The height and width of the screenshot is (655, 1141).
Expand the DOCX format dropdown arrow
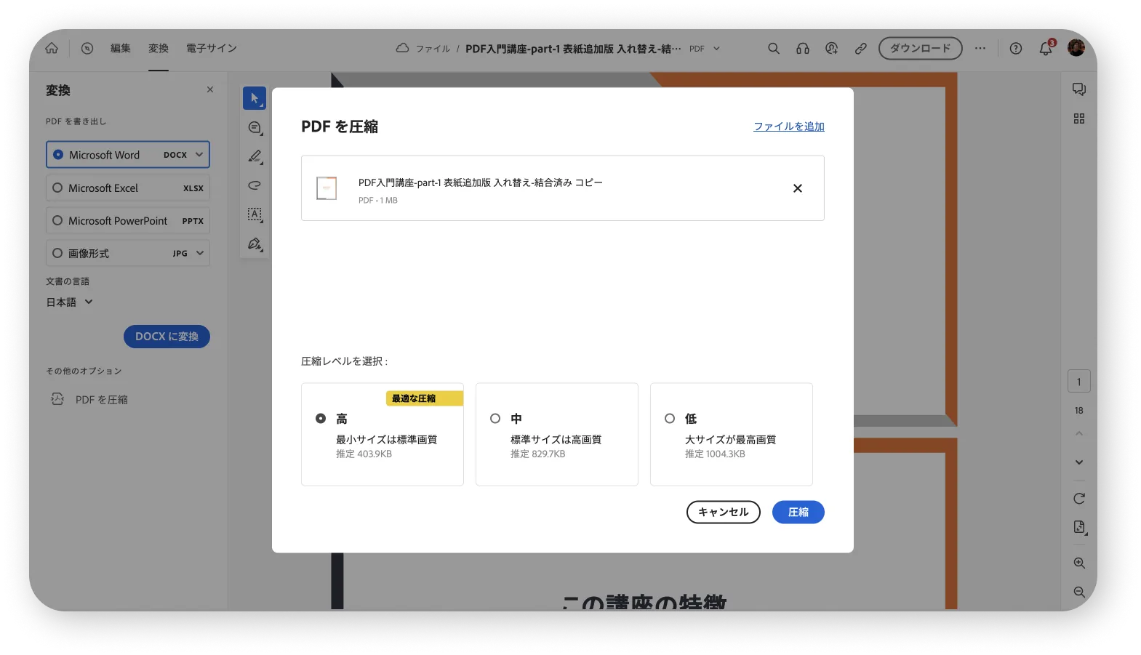click(199, 155)
